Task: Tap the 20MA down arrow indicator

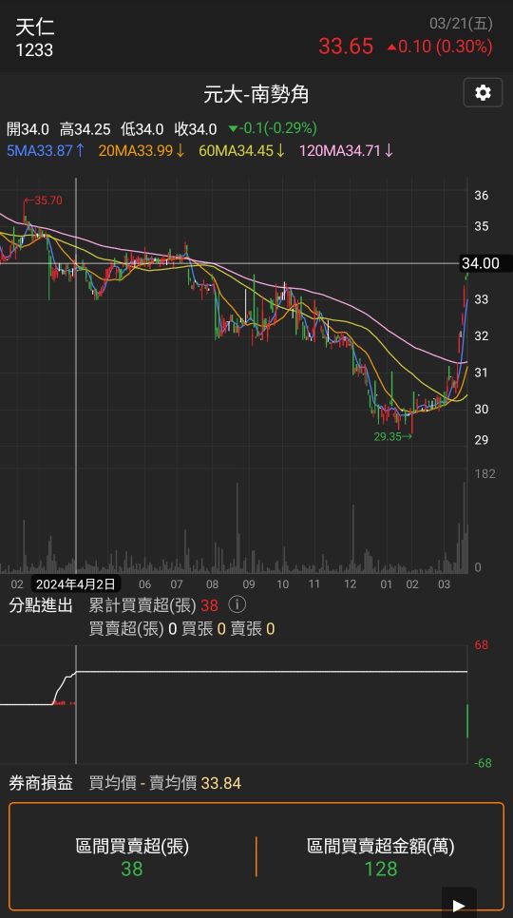Action: [x=180, y=150]
